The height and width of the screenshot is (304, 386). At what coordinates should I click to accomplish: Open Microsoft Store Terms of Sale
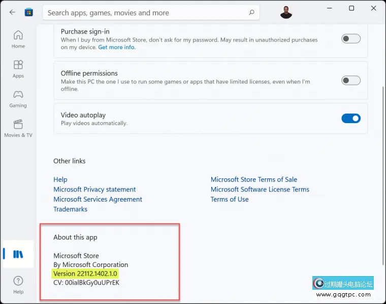[254, 179]
